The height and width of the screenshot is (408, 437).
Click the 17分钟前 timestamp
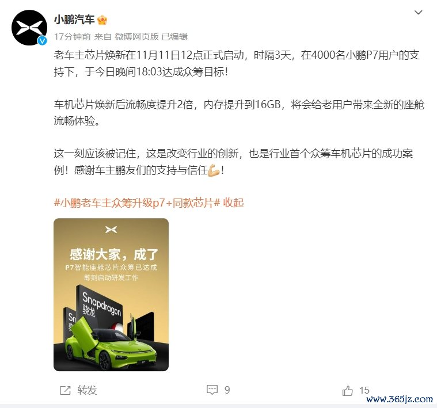pyautogui.click(x=73, y=36)
